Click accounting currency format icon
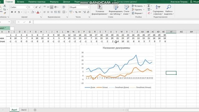This screenshot has width=199, height=112. pos(71,12)
